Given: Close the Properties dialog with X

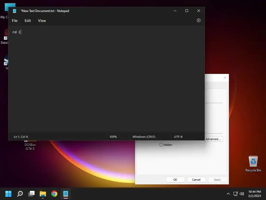Looking at the screenshot, I should coord(225,78).
